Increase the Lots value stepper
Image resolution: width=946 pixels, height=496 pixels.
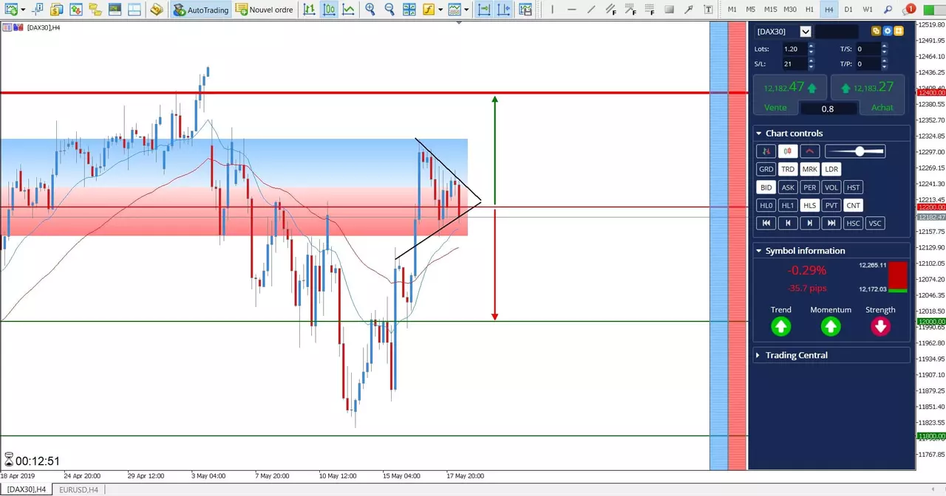click(x=811, y=46)
